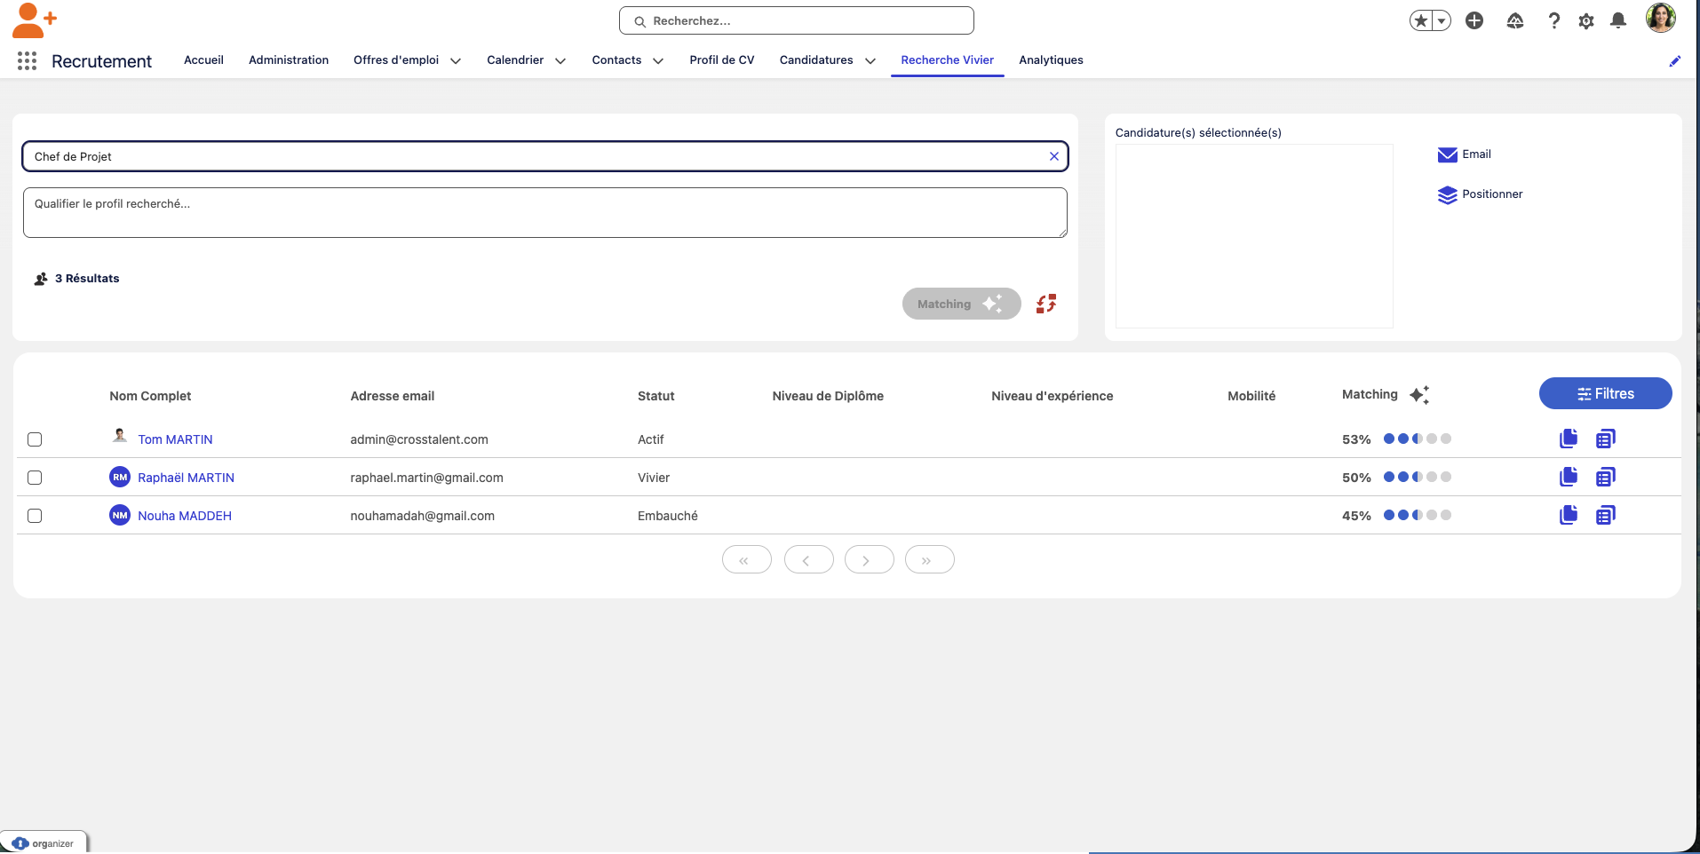Select Tom MARTIN's row checkbox
Viewport: 1700px width, 854px height.
pos(35,439)
